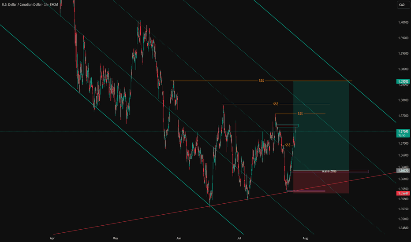Click the 1.38100 price axis label
Screen dimensions: 411x242
[403, 100]
